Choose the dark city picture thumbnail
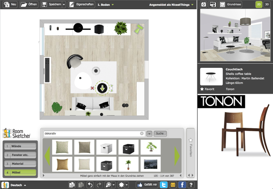The height and width of the screenshot is (189, 273). coord(151,164)
